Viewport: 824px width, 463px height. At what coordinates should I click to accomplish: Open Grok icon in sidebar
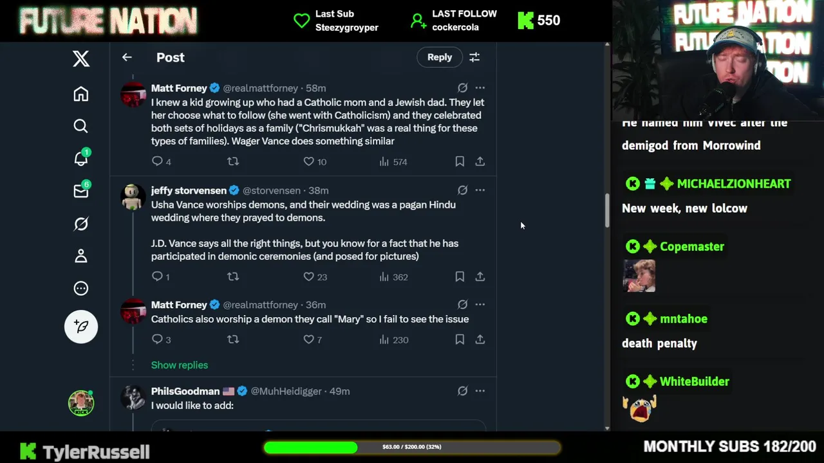tap(80, 224)
